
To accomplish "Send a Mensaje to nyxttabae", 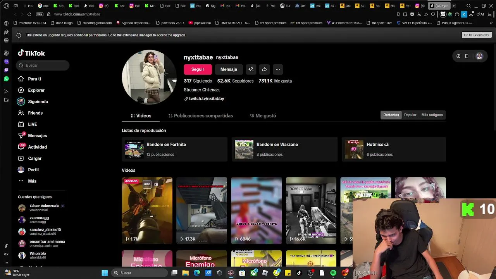I will (229, 69).
